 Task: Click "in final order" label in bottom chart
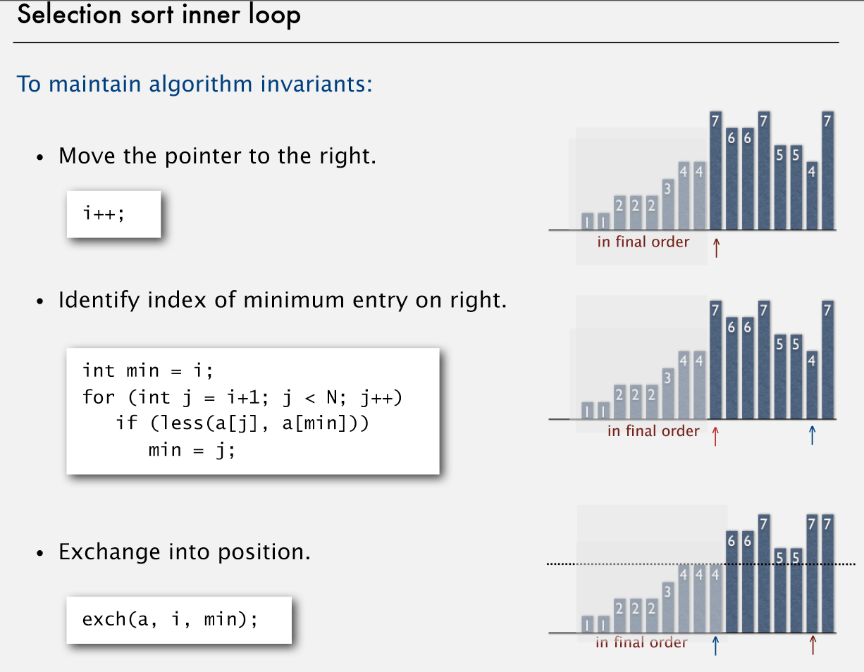tap(641, 642)
